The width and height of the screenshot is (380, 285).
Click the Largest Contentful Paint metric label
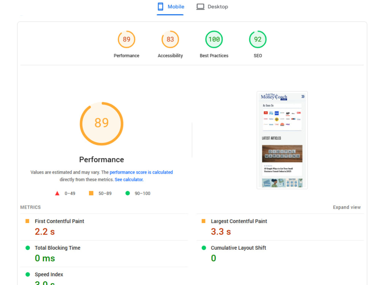(x=239, y=221)
